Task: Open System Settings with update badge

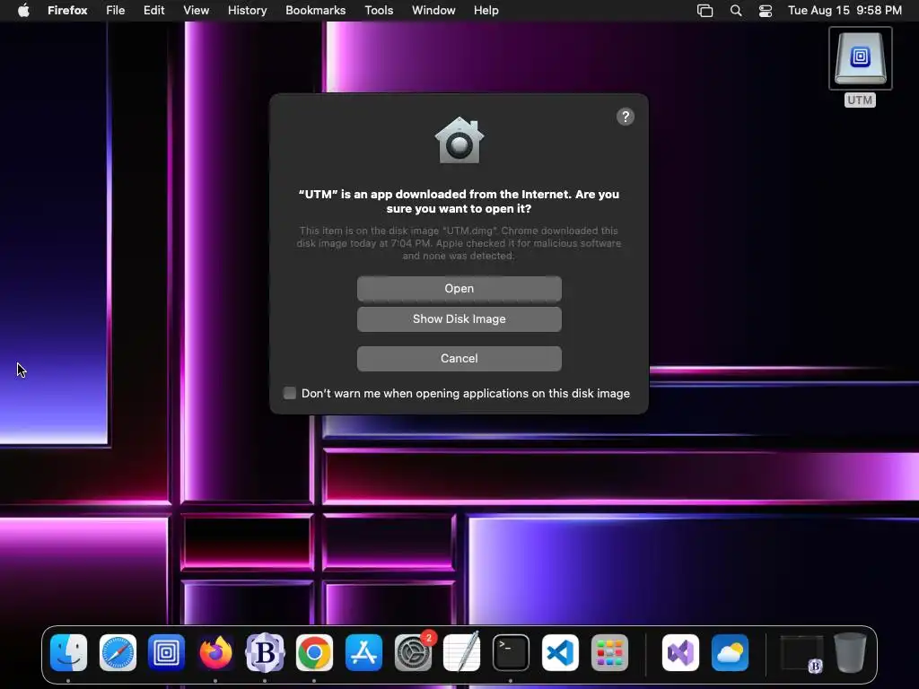Action: click(414, 651)
